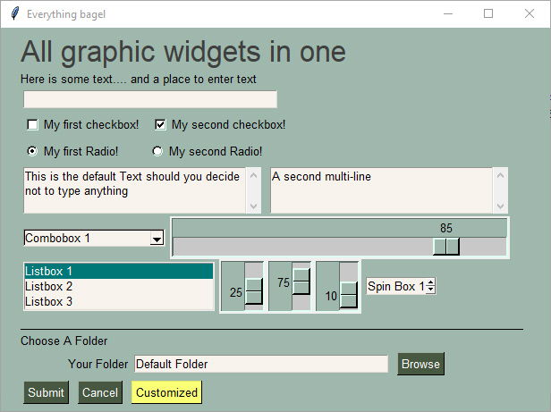Focus the empty text entry field
The height and width of the screenshot is (412, 551).
(150, 99)
